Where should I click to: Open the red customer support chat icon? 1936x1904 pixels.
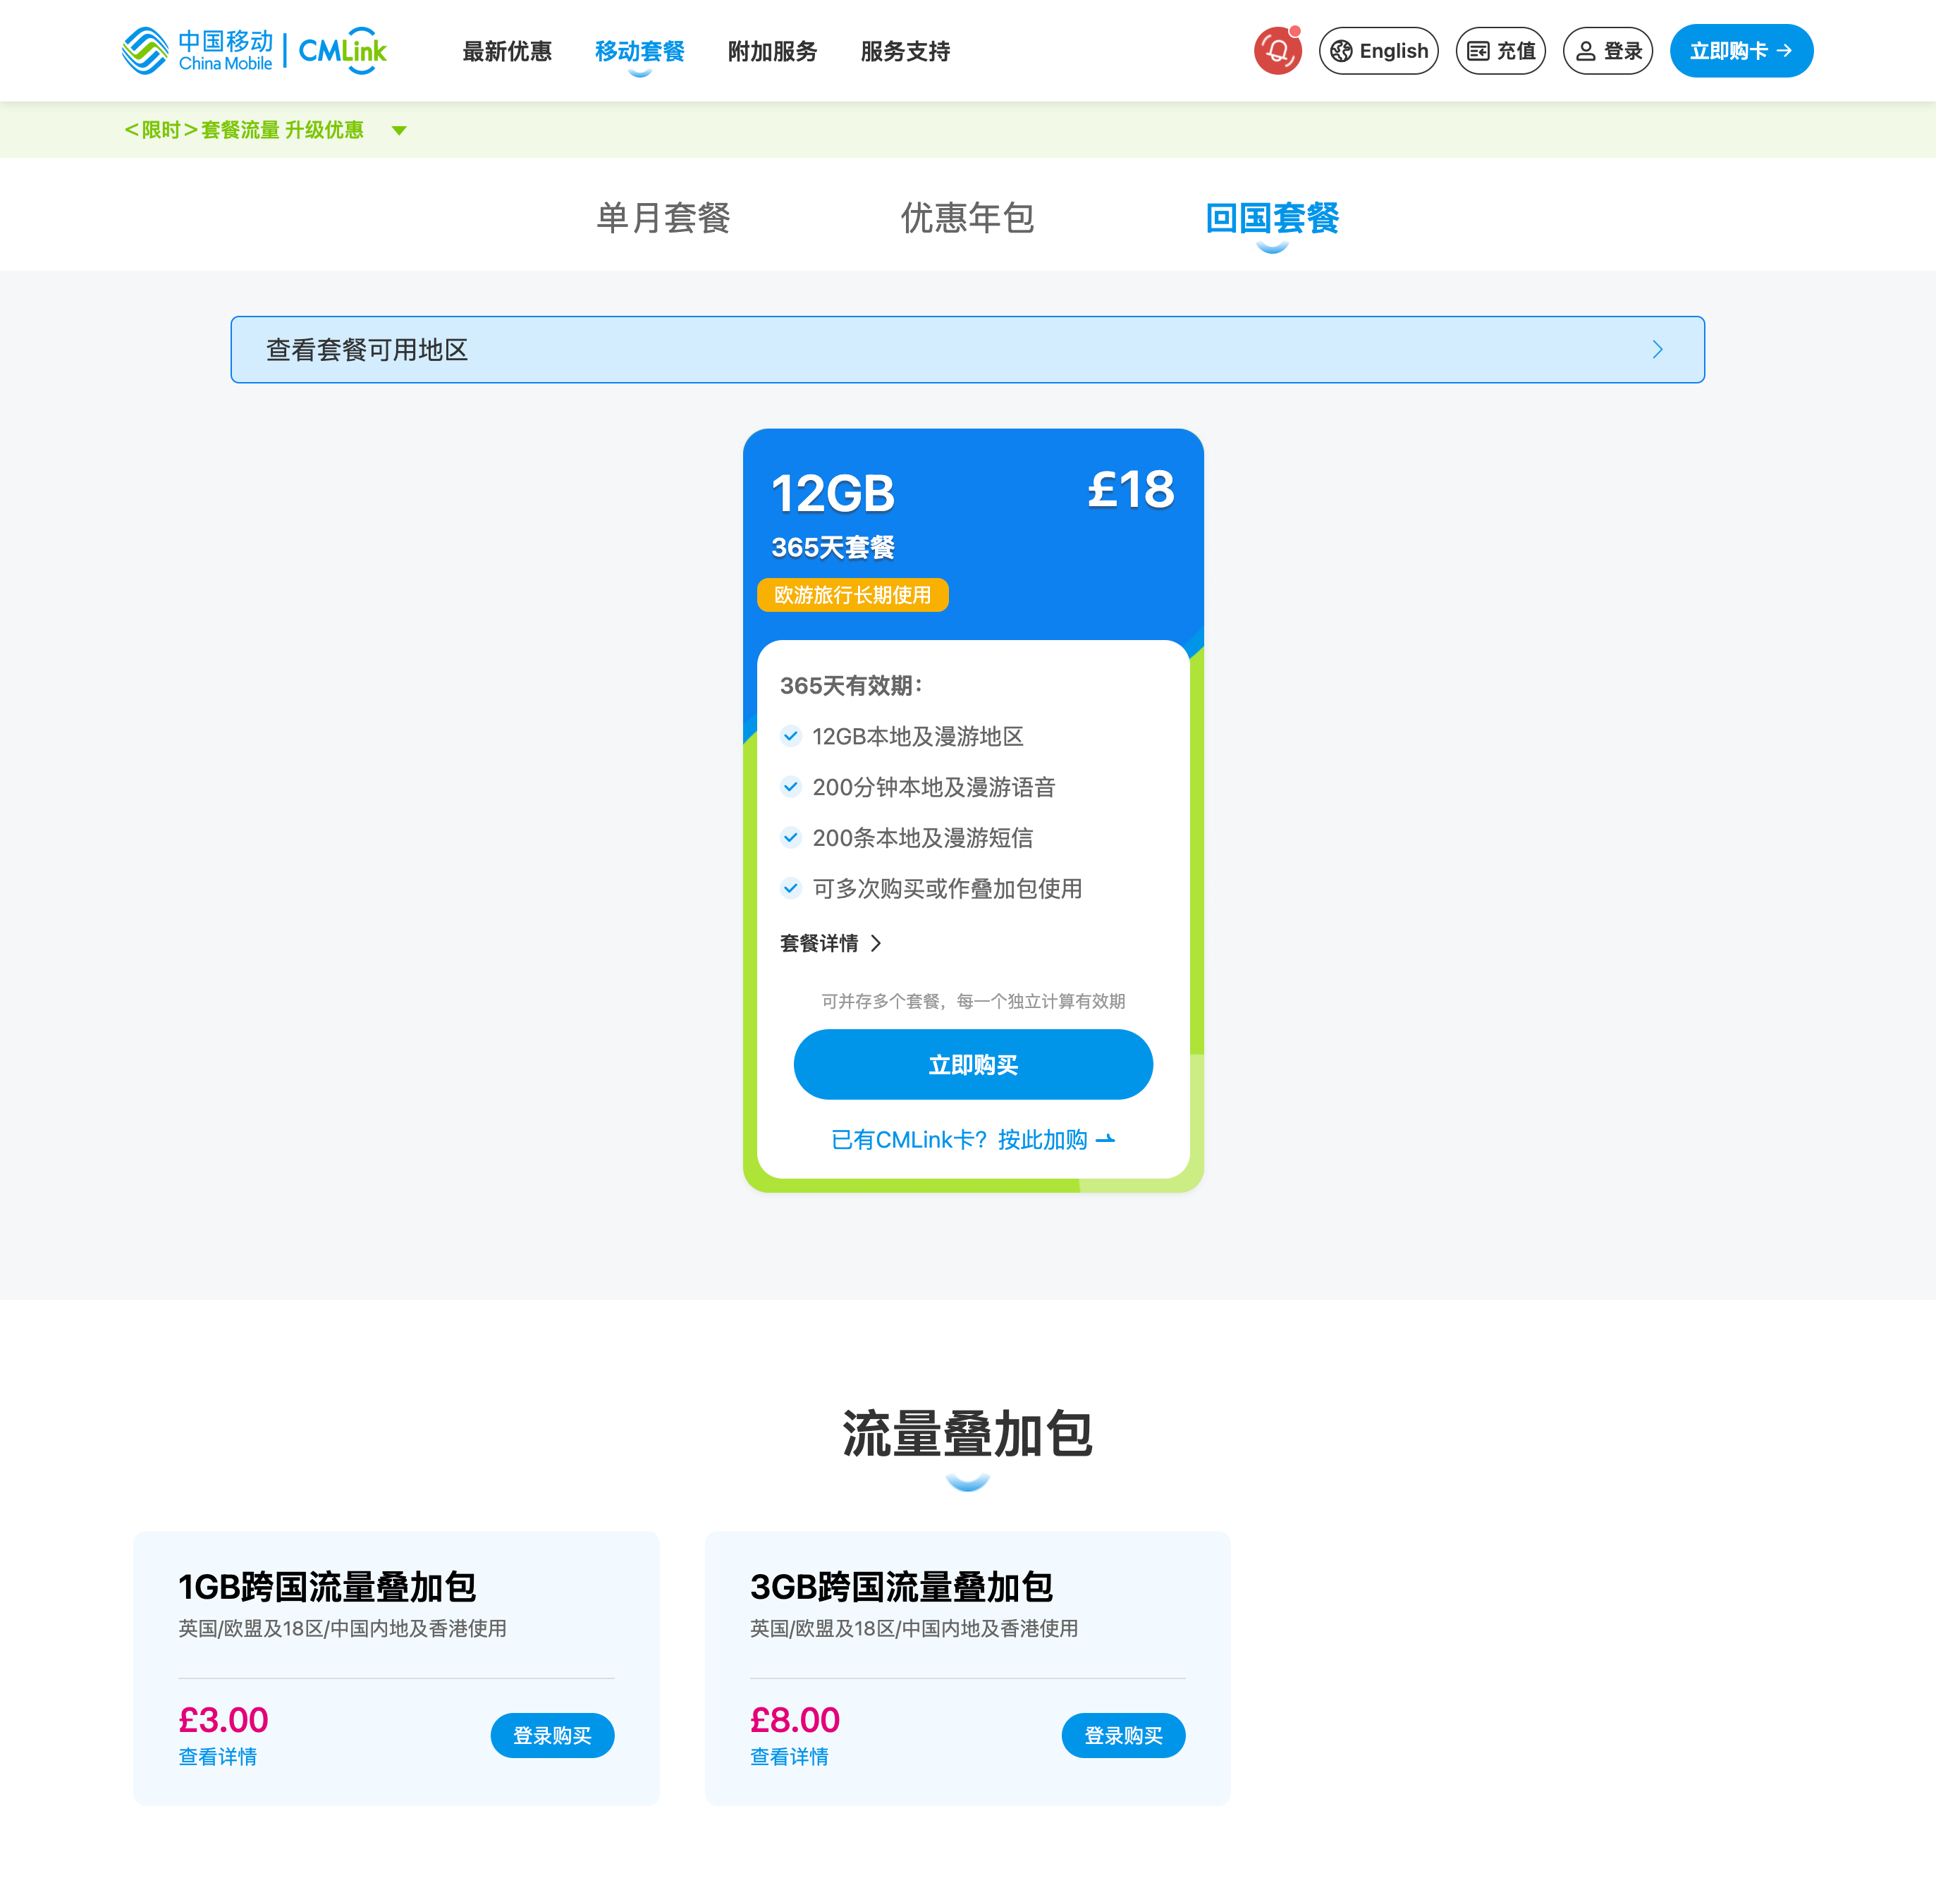[x=1277, y=51]
